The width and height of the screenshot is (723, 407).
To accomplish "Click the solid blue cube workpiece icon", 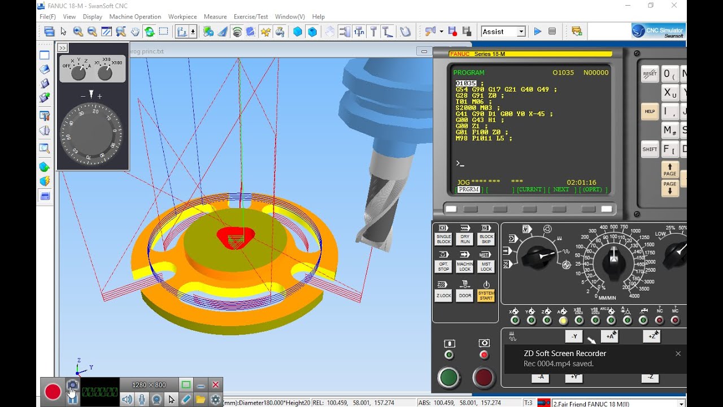I will [298, 32].
